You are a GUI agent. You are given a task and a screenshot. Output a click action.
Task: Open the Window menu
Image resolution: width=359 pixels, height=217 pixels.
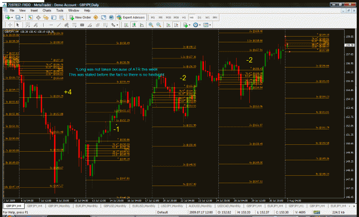point(74,10)
